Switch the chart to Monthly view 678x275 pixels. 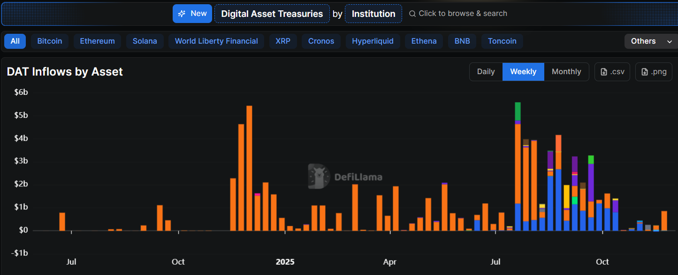pos(566,71)
